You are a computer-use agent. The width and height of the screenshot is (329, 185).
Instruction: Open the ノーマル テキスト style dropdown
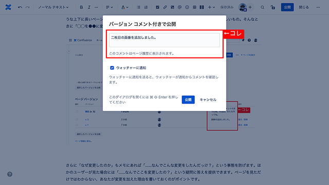pyautogui.click(x=53, y=7)
